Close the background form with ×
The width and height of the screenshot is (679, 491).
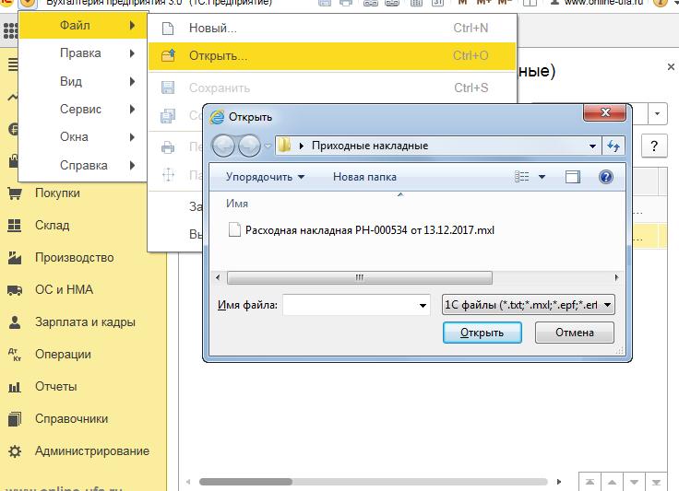671,67
